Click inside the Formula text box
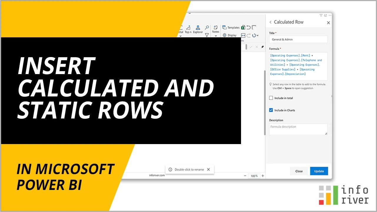The image size is (377, 212). tap(298, 66)
